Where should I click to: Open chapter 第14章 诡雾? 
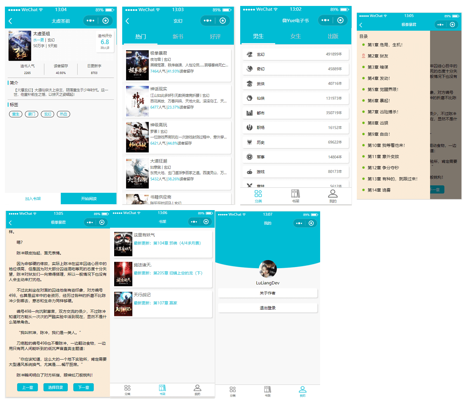tap(379, 190)
